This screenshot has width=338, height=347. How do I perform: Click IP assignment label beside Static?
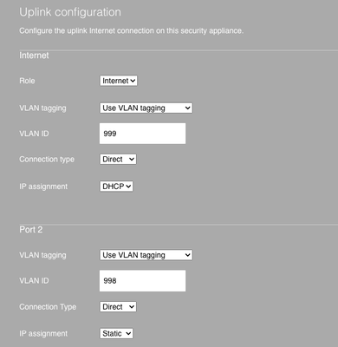click(43, 334)
